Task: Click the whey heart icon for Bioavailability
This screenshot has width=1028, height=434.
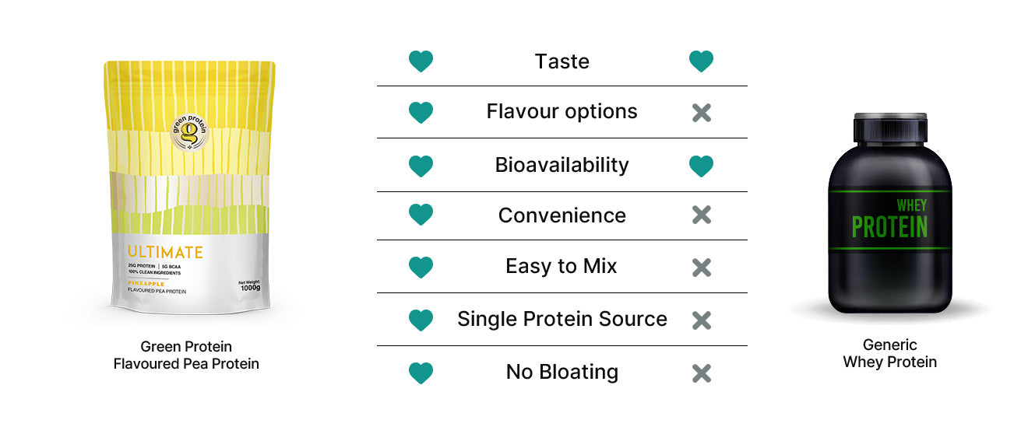Action: pyautogui.click(x=701, y=166)
